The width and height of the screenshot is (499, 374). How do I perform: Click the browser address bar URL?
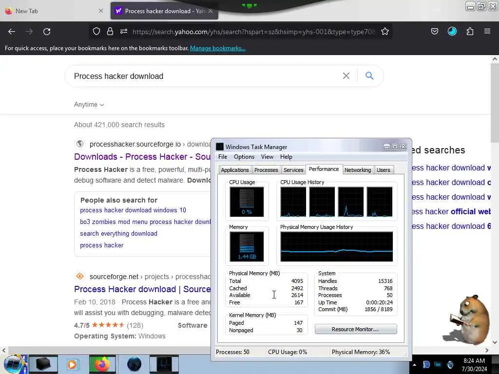253,32
